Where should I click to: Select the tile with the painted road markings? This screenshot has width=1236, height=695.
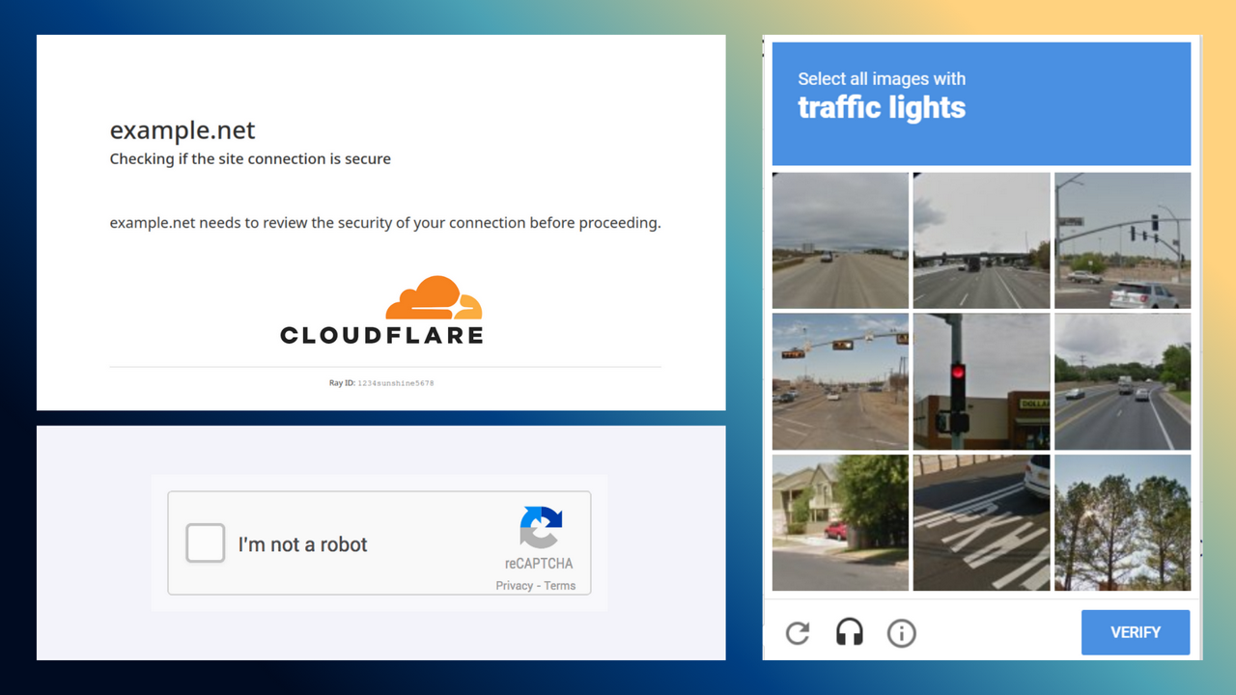pos(981,522)
